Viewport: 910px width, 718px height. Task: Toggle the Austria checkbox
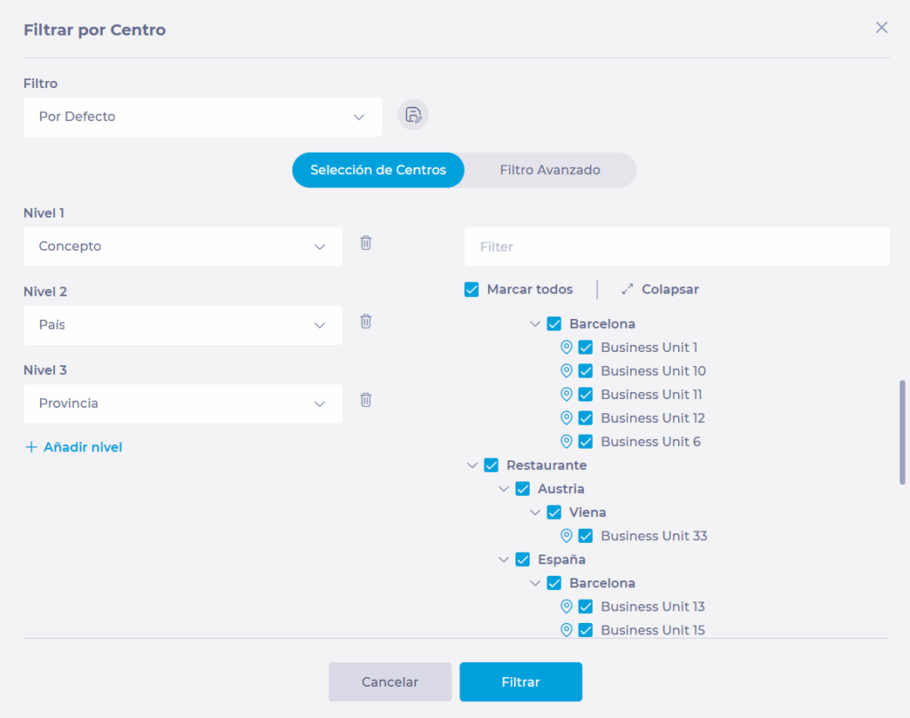pos(523,489)
